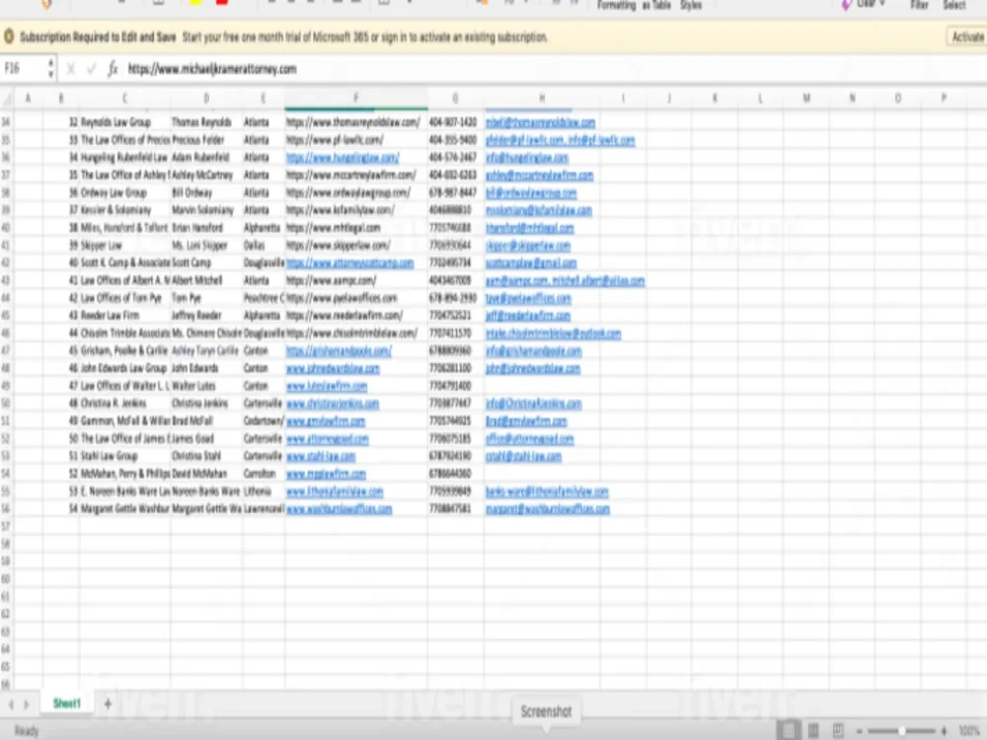This screenshot has width=987, height=740.
Task: Click the confirm entry checkmark in formula bar
Action: tap(91, 69)
